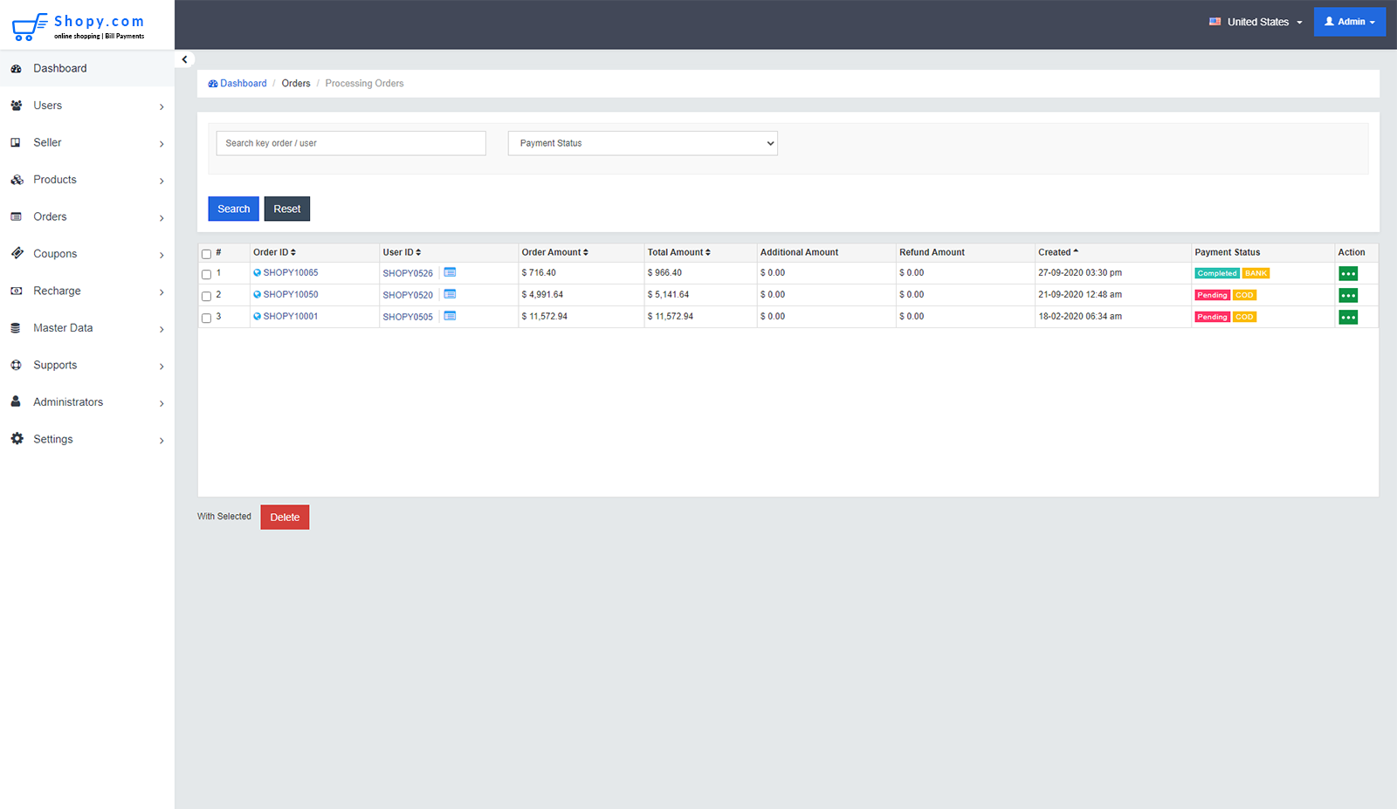
Task: Open the Recharge menu item
Action: (87, 291)
